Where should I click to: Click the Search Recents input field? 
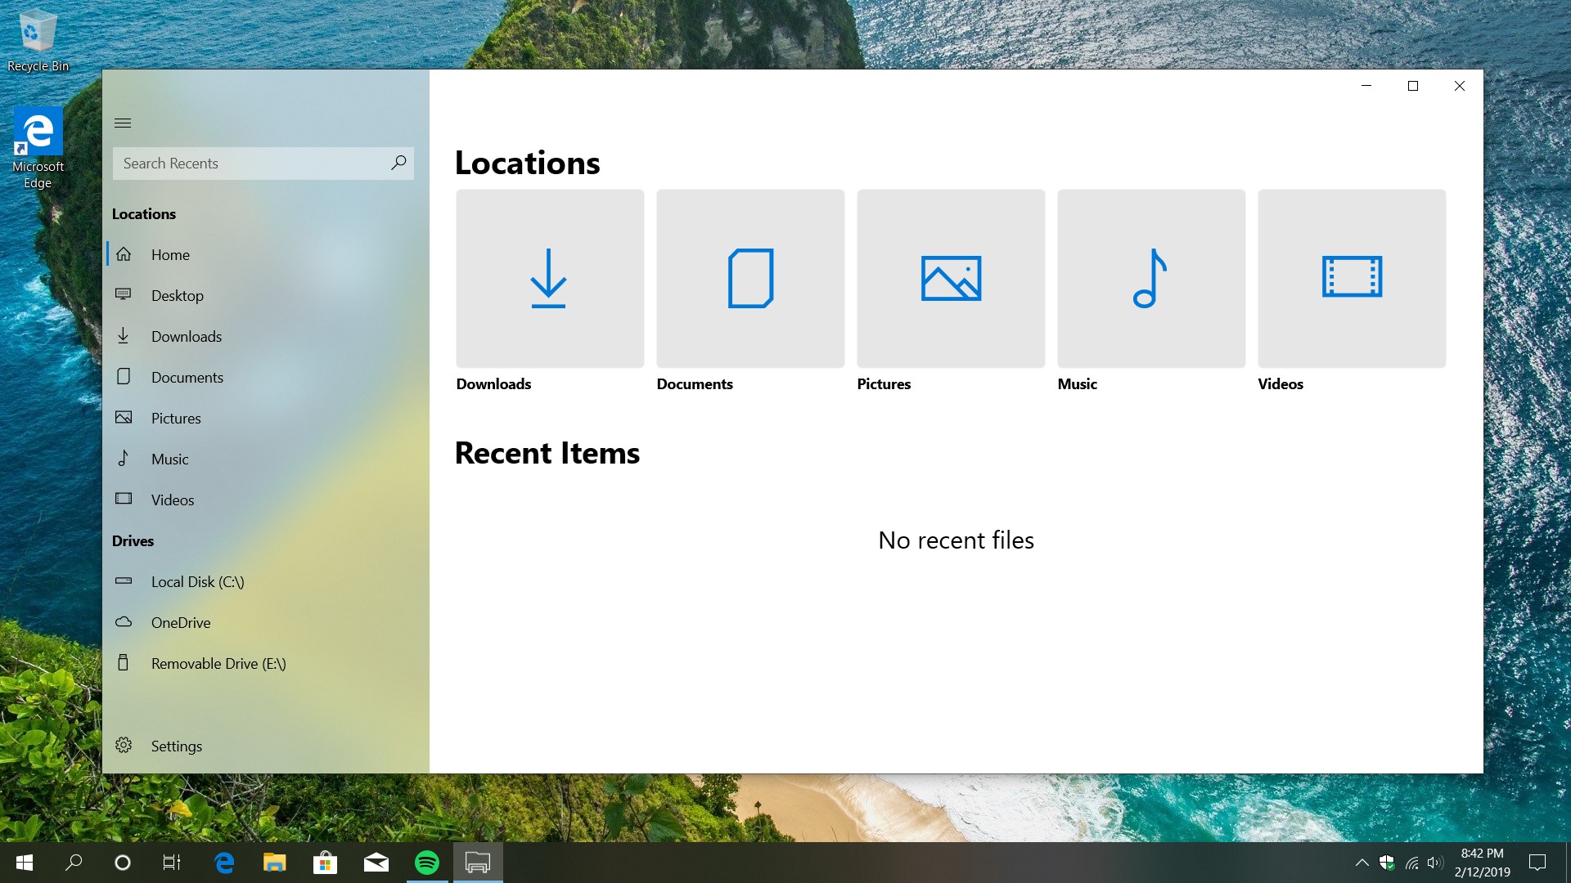[x=250, y=164]
